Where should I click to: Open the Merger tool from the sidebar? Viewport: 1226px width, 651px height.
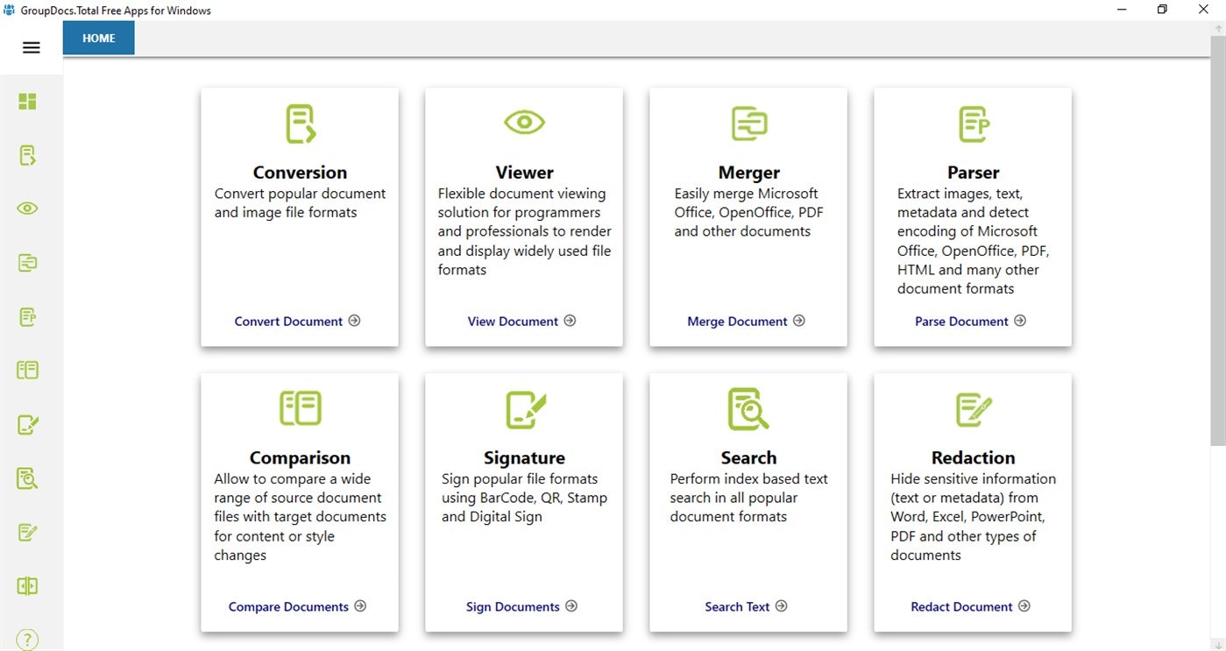(27, 262)
